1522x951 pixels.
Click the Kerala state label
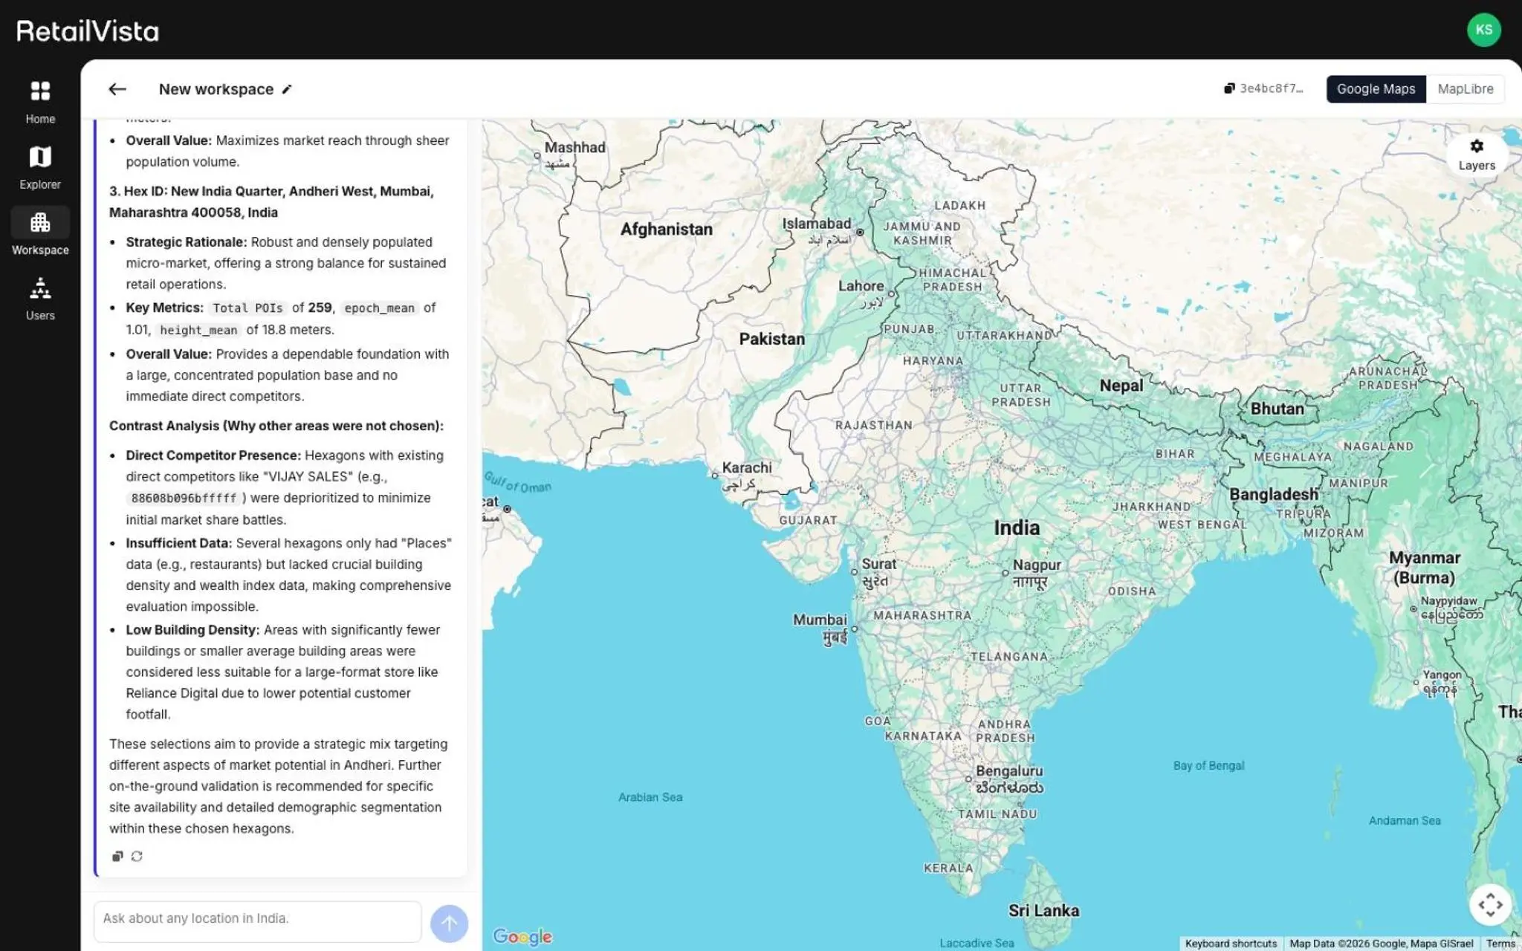click(948, 868)
